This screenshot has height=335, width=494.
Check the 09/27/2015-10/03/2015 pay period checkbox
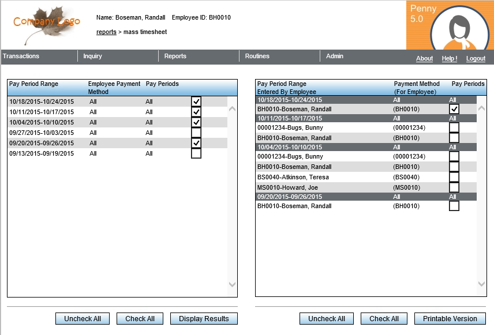(x=196, y=133)
